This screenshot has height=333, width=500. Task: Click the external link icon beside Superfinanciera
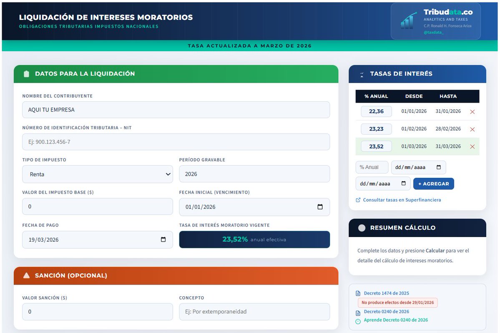[358, 200]
